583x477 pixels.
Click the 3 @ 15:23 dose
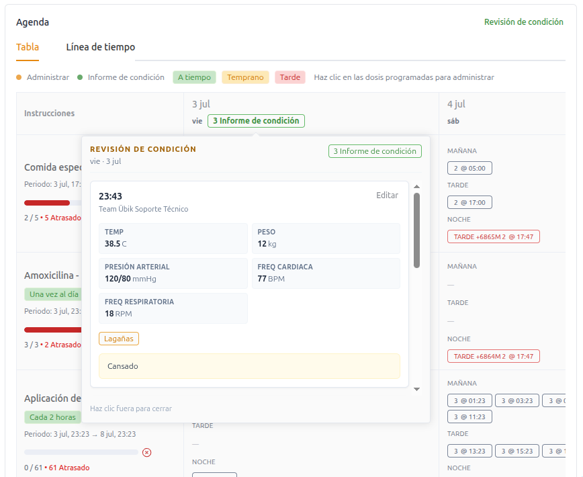[517, 451]
